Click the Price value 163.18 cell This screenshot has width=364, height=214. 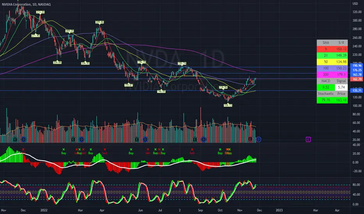point(341,100)
